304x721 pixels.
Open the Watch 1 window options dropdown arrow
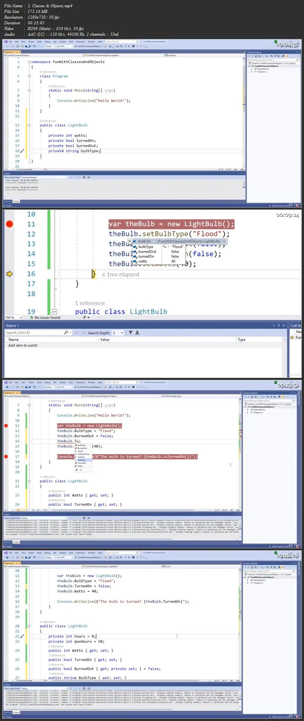pos(274,326)
